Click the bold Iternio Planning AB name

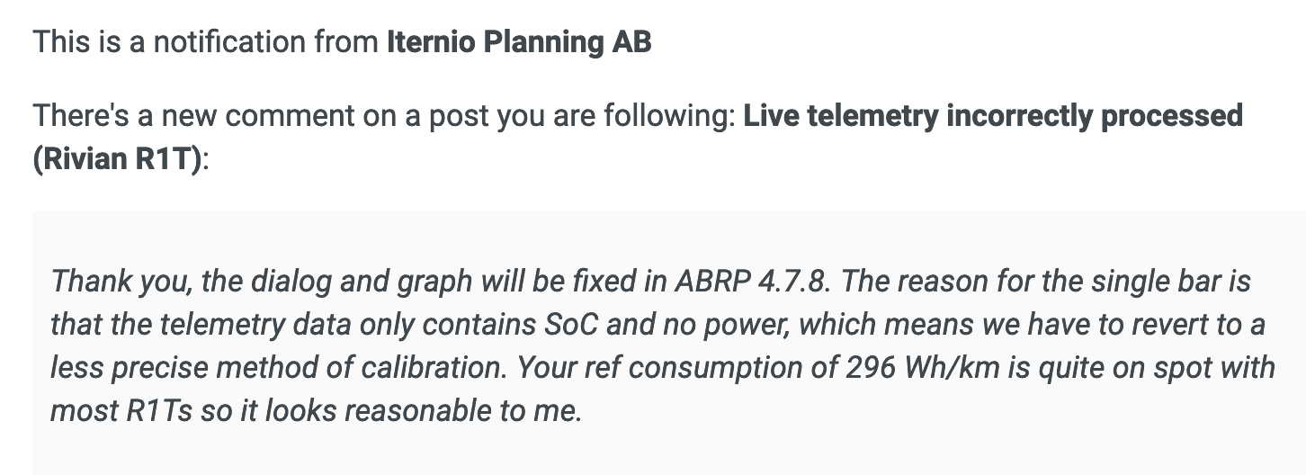[519, 42]
